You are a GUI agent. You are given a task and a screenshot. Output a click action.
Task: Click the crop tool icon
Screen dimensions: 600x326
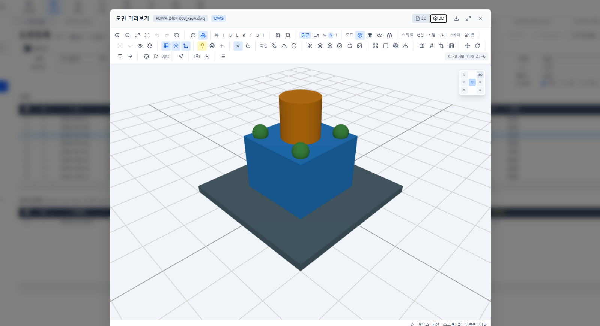pyautogui.click(x=441, y=46)
